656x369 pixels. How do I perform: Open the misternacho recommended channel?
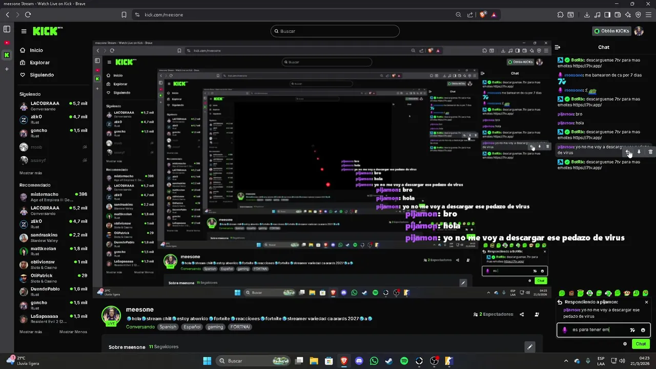[53, 197]
